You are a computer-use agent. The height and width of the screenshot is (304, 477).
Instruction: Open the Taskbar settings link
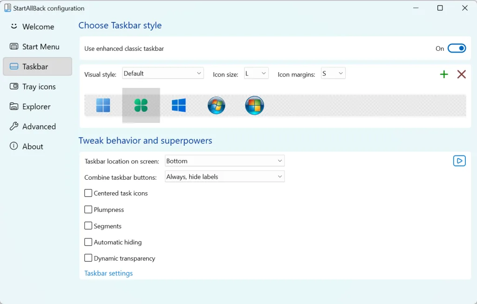point(108,273)
